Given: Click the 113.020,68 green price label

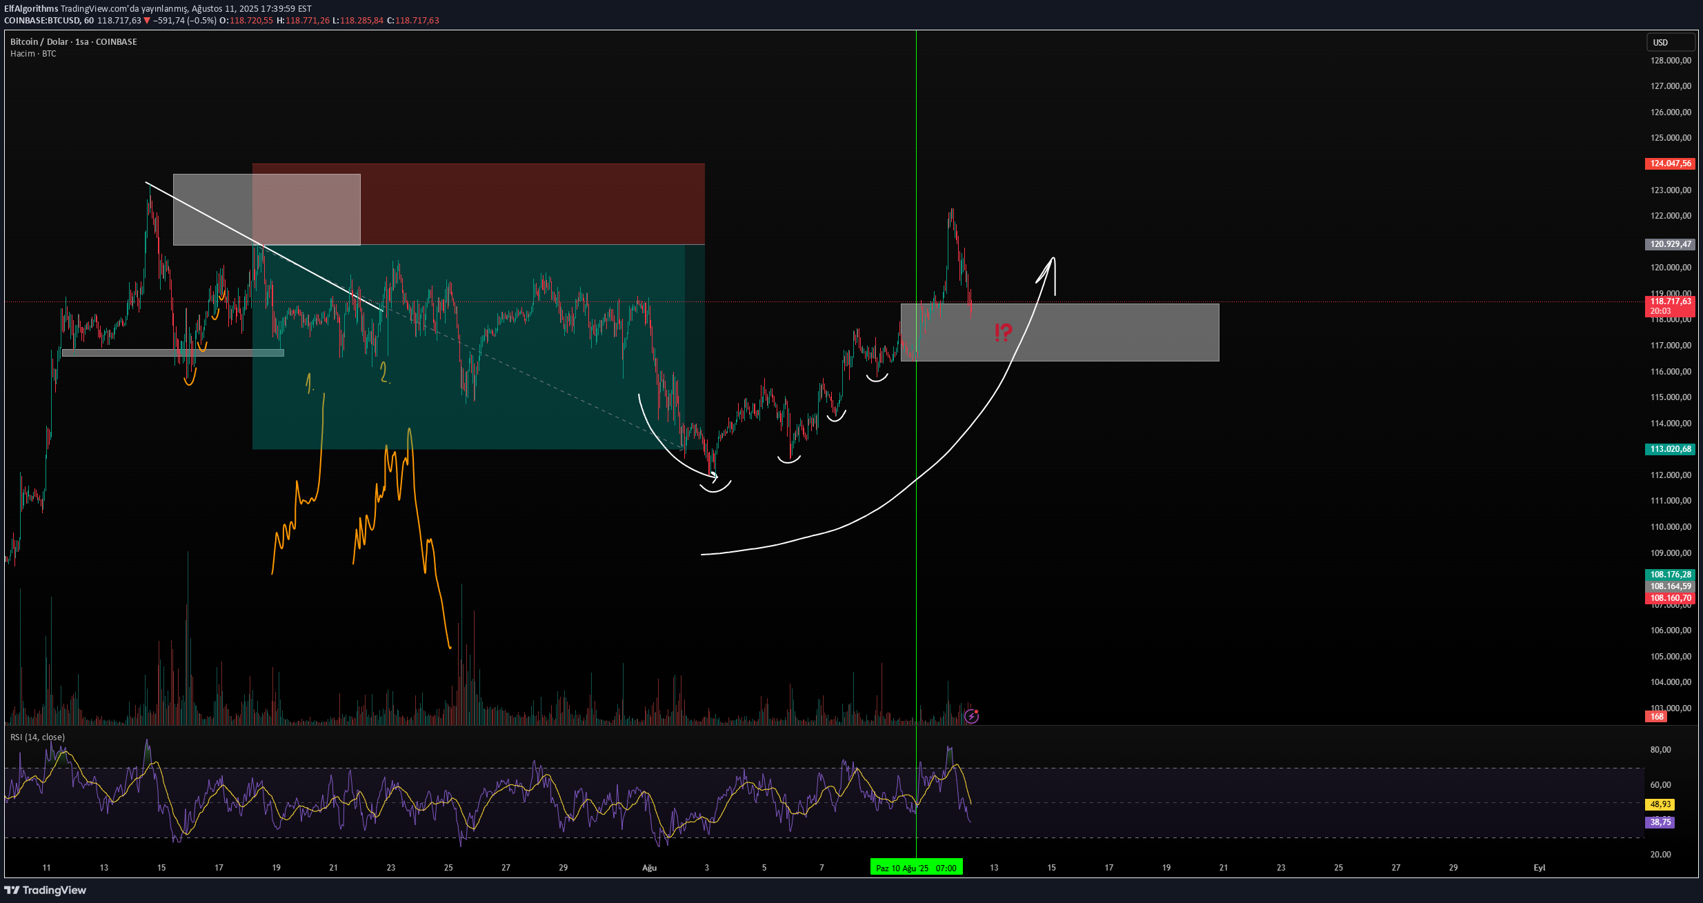Looking at the screenshot, I should 1670,449.
